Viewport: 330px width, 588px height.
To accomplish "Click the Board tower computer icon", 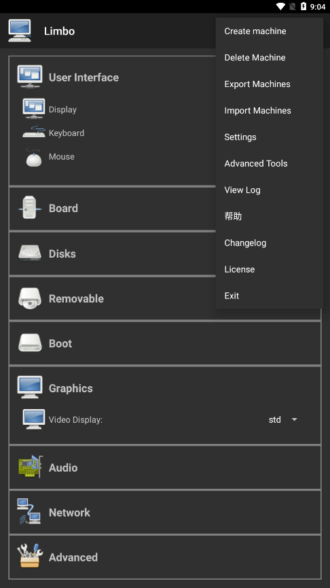I will tap(30, 207).
